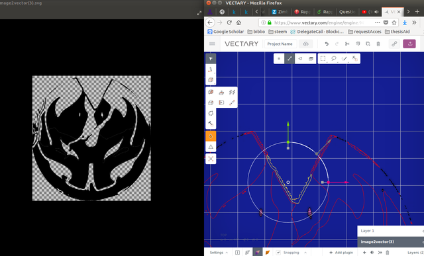
Task: Open the primitive cube tool on left toolbar
Action: point(211,80)
